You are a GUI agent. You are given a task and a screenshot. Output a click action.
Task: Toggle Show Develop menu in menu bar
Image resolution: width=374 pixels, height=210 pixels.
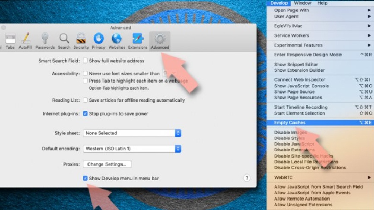coord(86,178)
